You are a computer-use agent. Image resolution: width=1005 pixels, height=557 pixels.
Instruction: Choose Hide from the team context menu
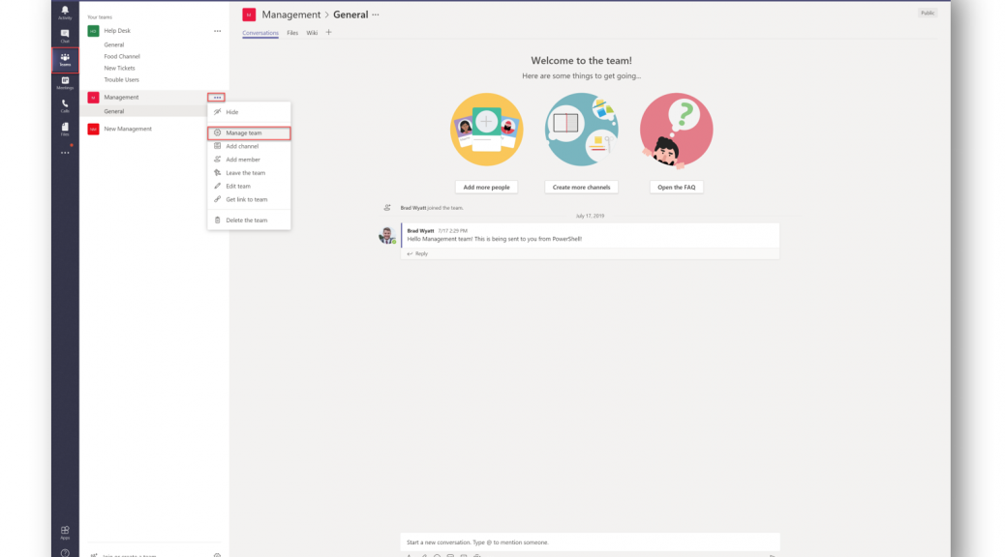[x=249, y=112]
